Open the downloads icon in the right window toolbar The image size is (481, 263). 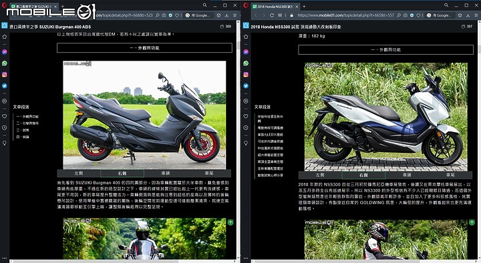tap(468, 15)
